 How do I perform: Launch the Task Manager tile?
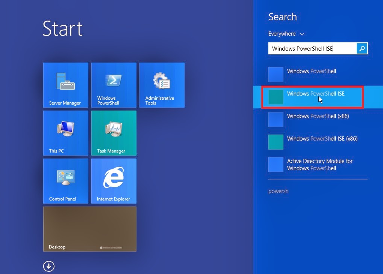point(114,133)
